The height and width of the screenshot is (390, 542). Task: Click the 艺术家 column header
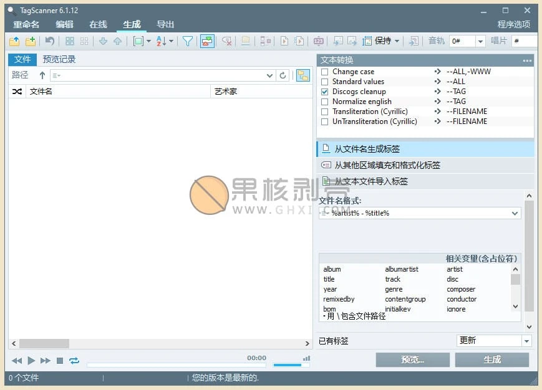(x=261, y=92)
